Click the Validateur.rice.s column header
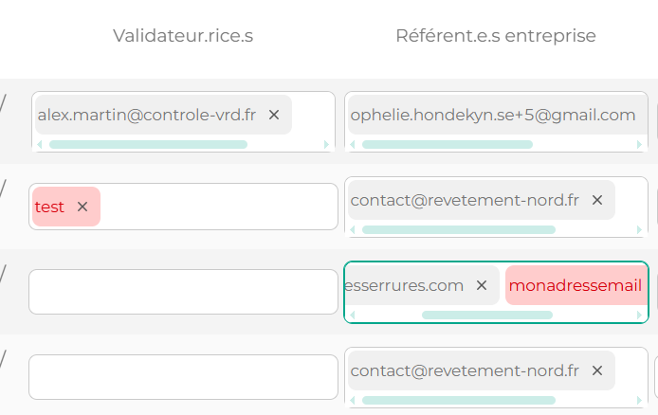The image size is (658, 415). click(x=183, y=36)
